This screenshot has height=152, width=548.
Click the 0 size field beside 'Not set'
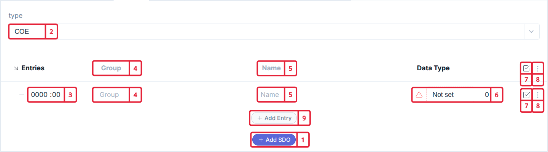click(x=483, y=95)
